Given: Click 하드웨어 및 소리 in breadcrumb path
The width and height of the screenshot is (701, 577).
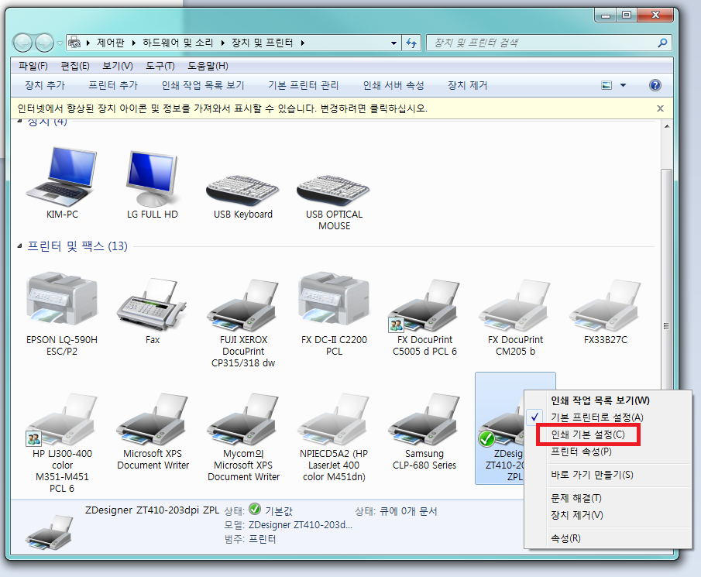Looking at the screenshot, I should tap(178, 43).
